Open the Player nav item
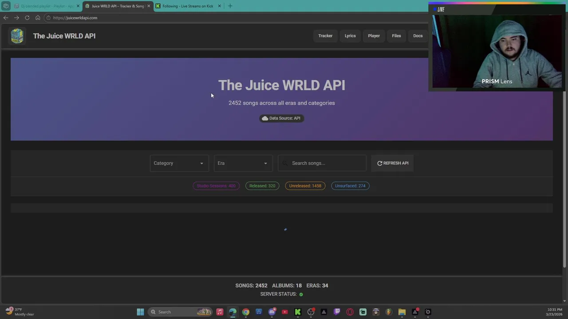Viewport: 568px width, 319px height. tap(374, 36)
